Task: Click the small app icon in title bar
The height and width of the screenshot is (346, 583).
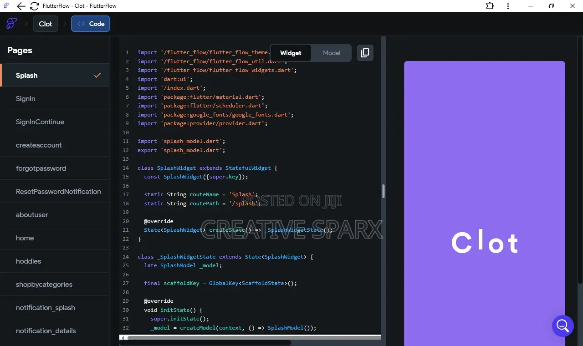Action: [6, 6]
